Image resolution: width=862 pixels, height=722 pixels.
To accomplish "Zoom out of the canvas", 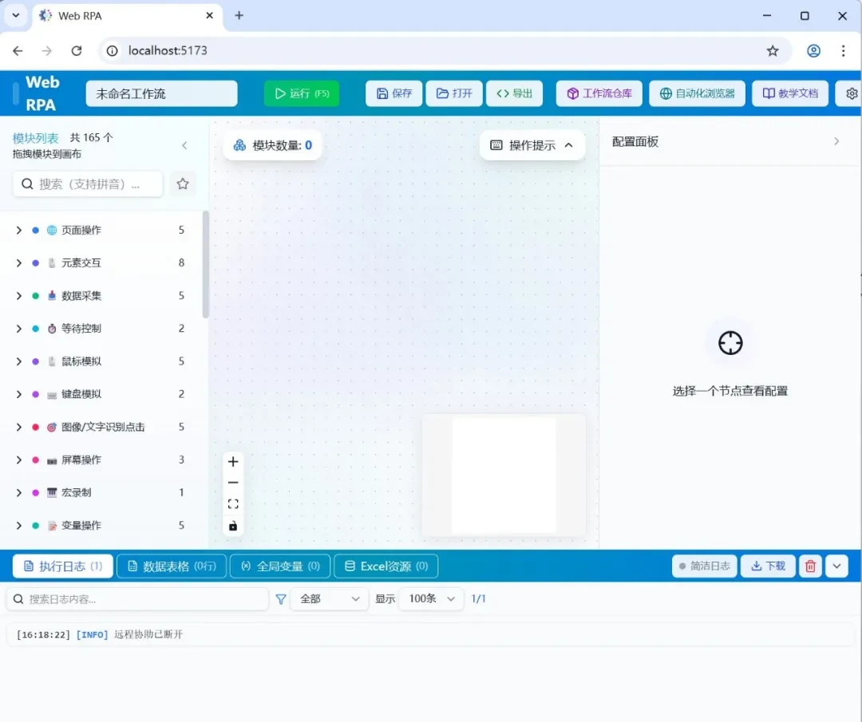I will (x=233, y=483).
